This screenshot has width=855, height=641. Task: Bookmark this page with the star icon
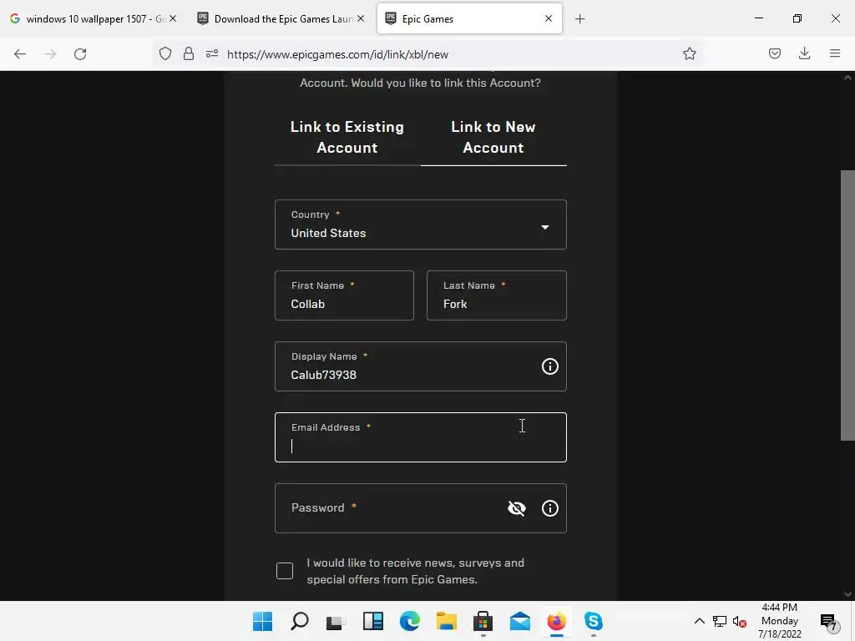tap(689, 53)
